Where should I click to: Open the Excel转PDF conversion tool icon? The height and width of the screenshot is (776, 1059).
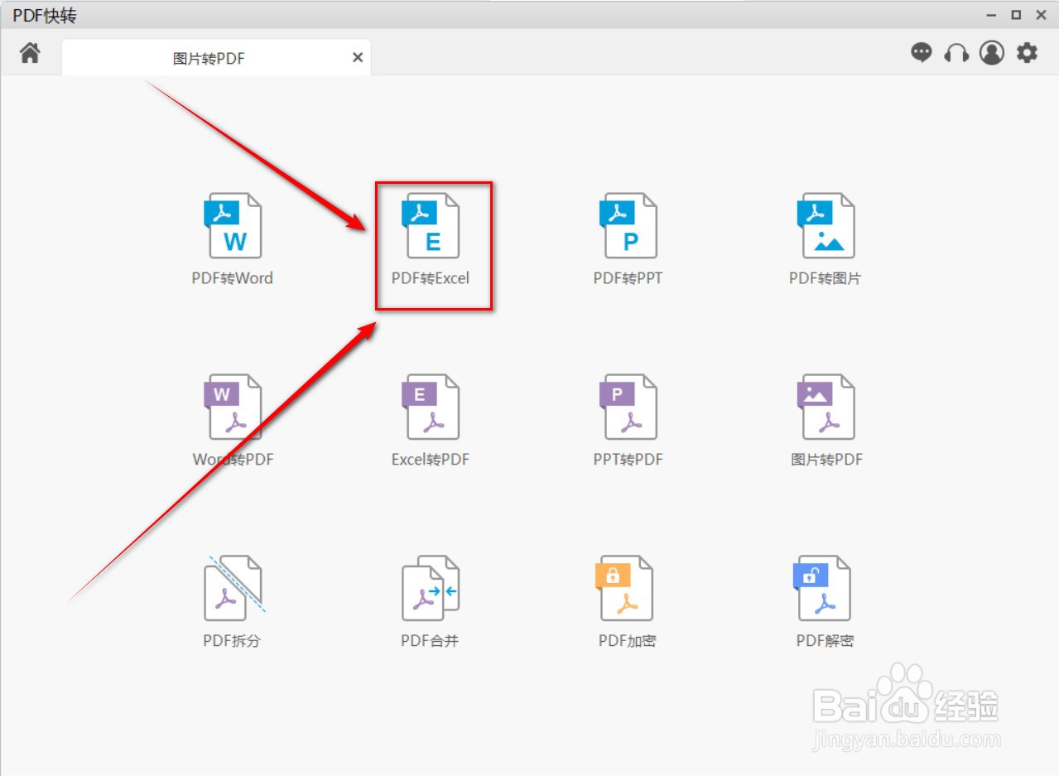tap(431, 407)
